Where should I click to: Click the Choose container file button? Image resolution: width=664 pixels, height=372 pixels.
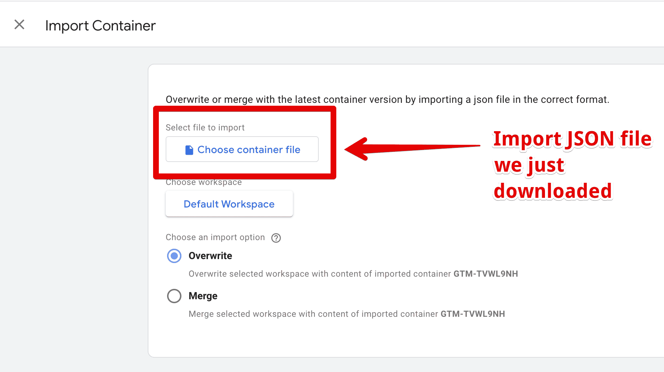pyautogui.click(x=242, y=149)
